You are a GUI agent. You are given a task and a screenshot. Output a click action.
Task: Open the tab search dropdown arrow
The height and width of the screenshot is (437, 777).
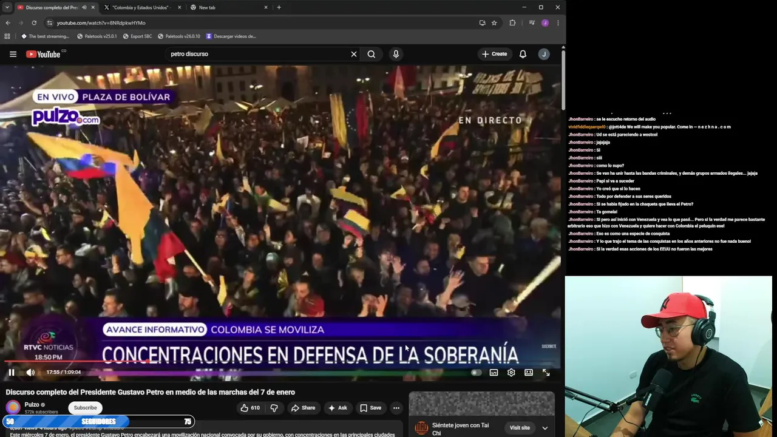pyautogui.click(x=7, y=7)
